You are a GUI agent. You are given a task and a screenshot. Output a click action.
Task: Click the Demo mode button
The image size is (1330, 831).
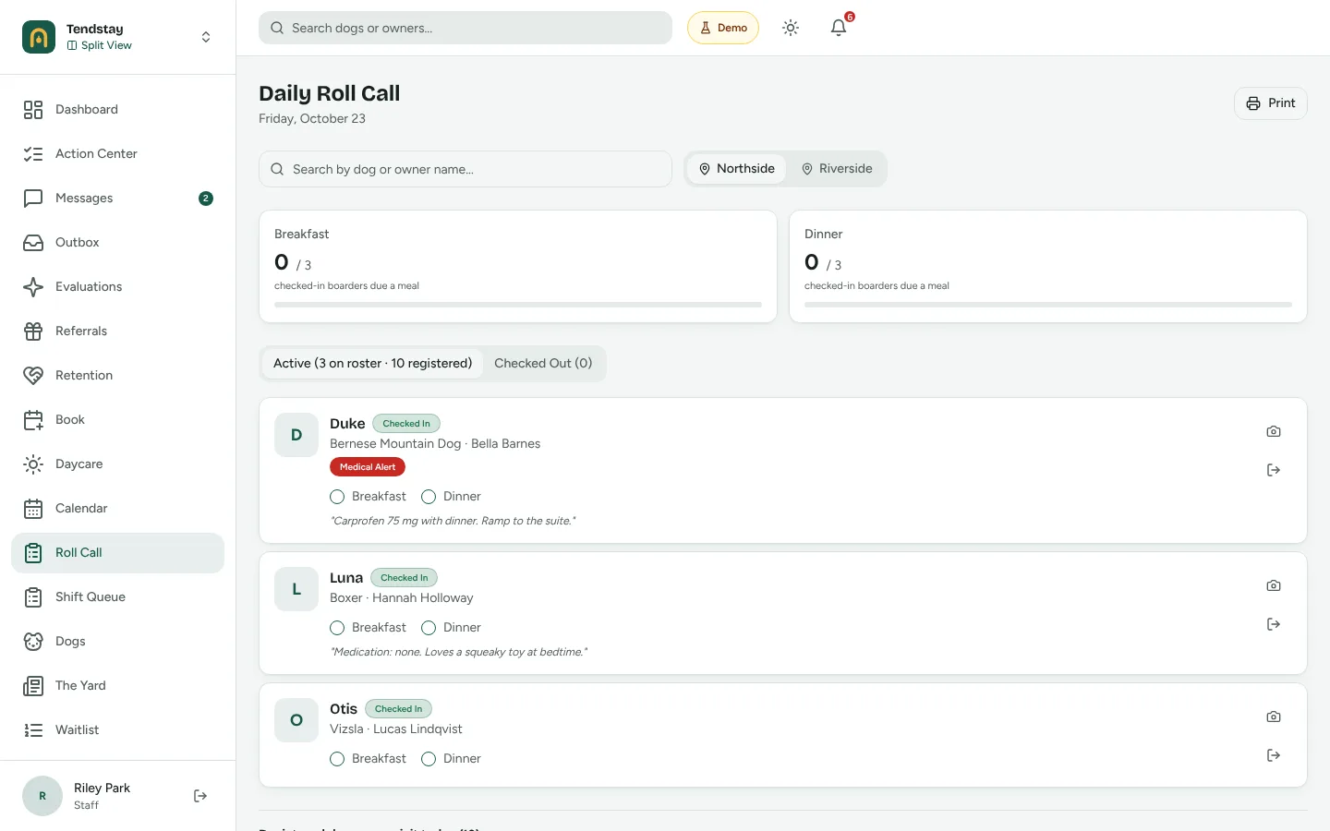coord(723,28)
